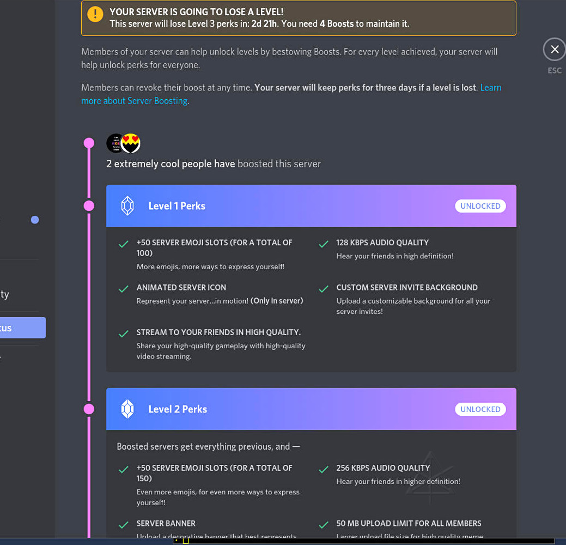Viewport: 566px width, 545px height.
Task: Click the Level 2 Perks gem icon
Action: (x=127, y=409)
